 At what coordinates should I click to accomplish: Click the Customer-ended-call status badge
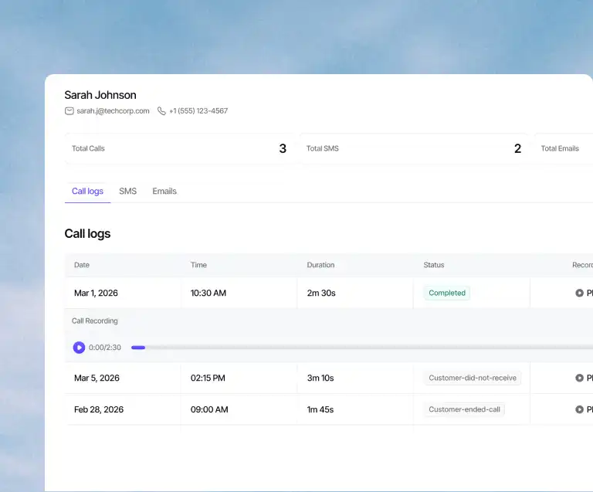pos(464,409)
